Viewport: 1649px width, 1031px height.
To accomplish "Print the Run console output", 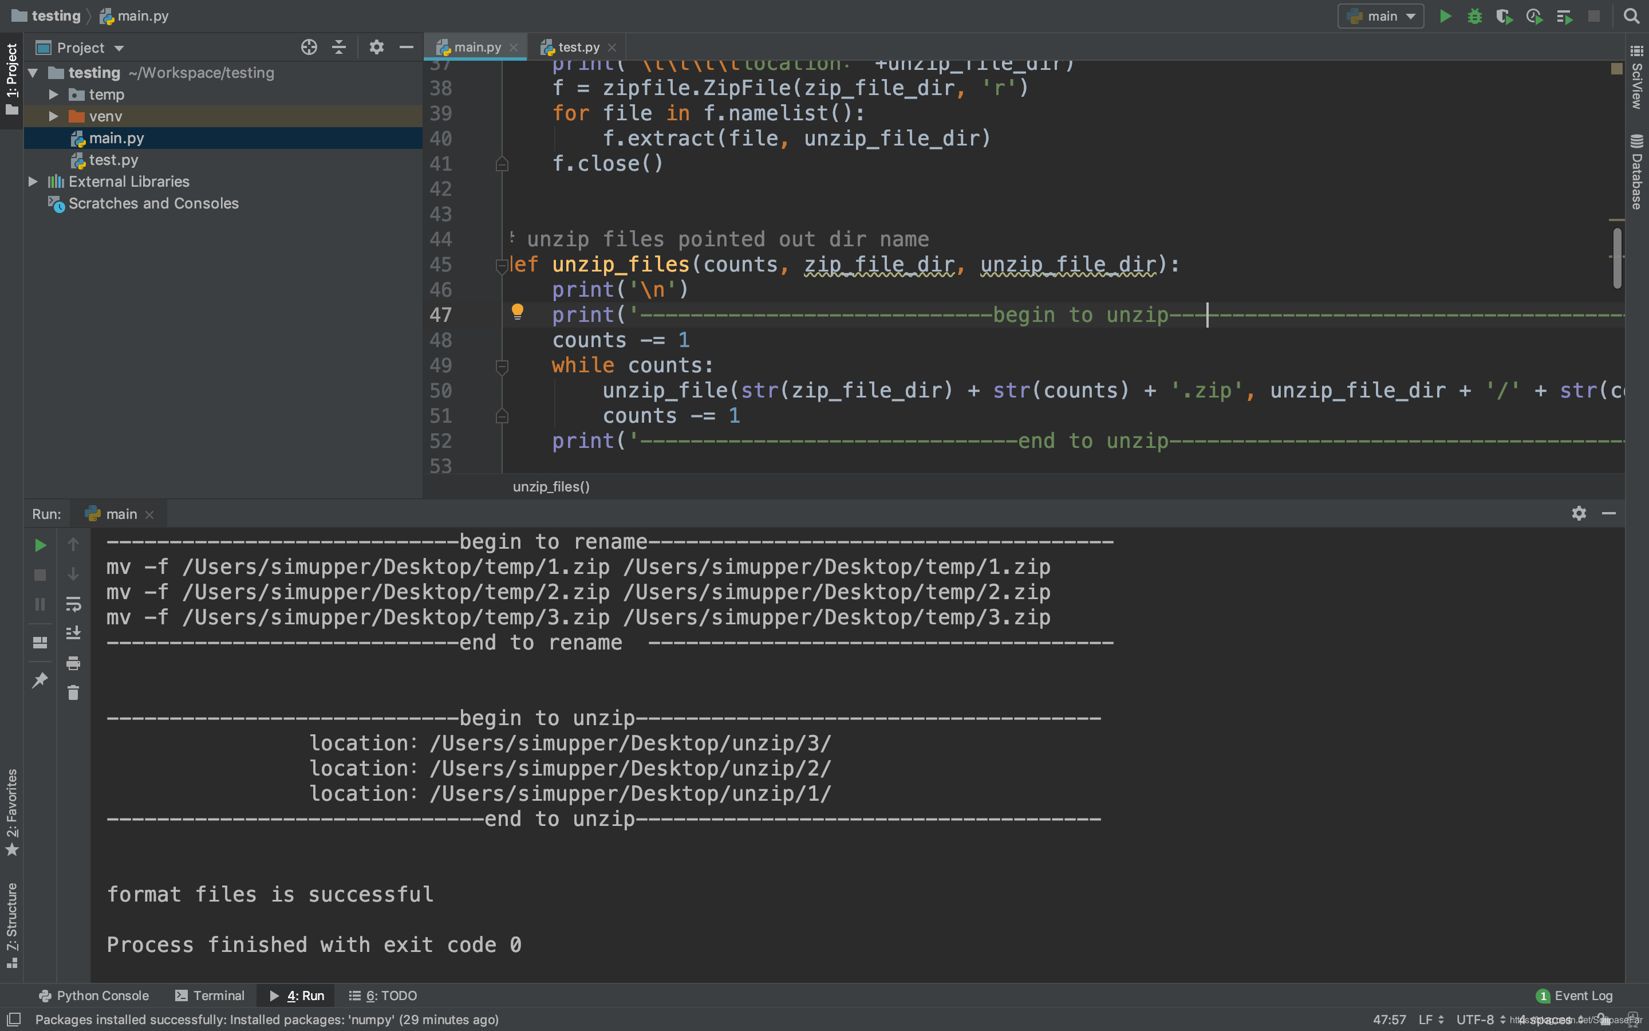I will click(x=73, y=663).
